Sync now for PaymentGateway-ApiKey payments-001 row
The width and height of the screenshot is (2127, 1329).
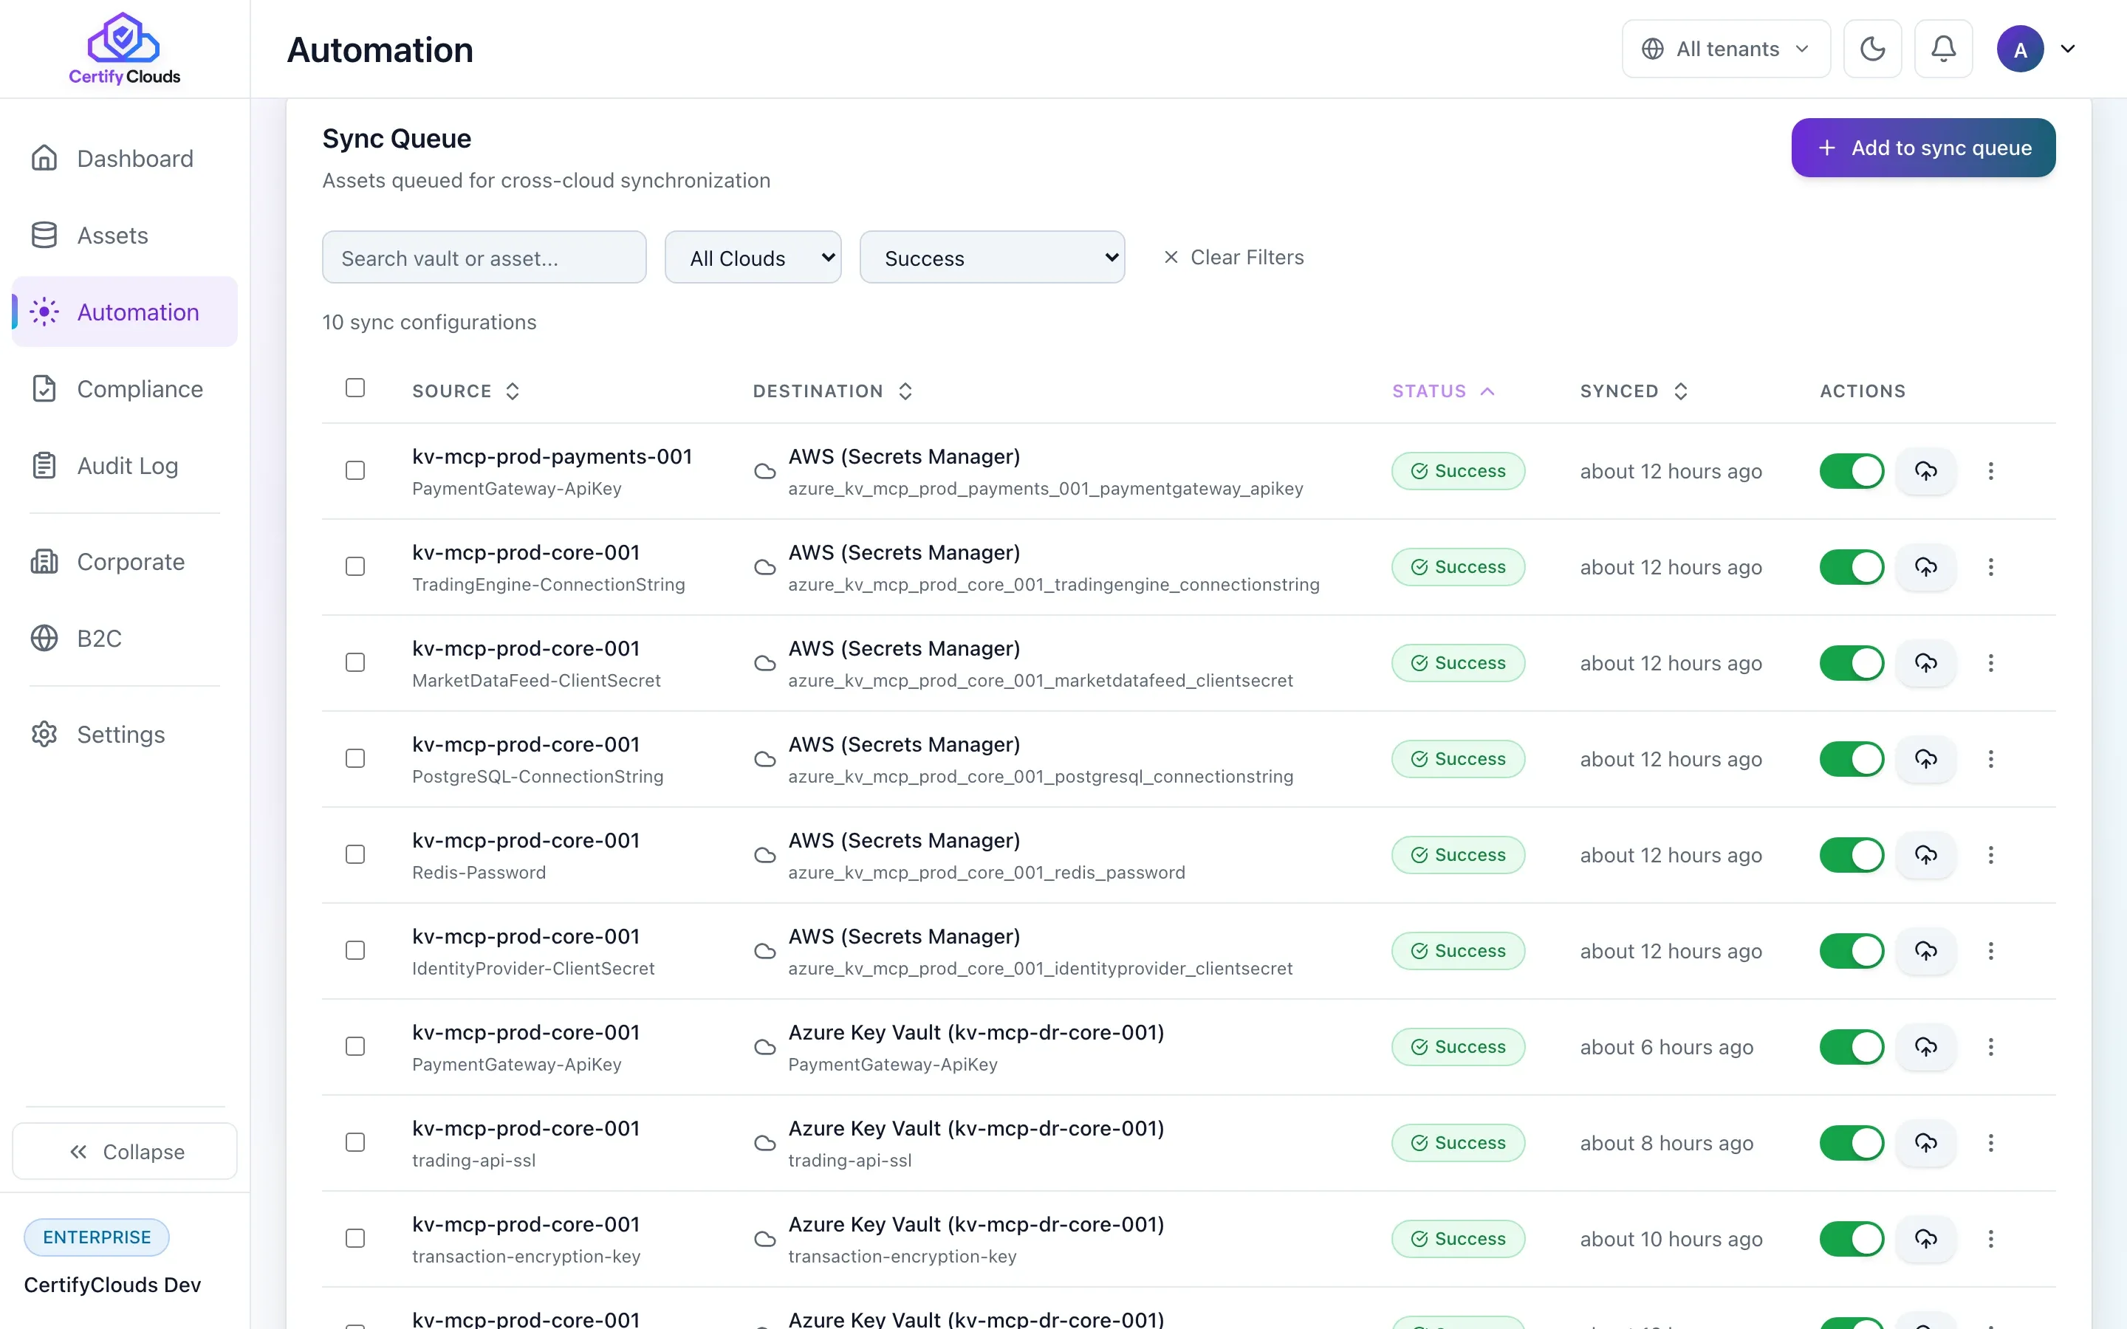(x=1925, y=471)
